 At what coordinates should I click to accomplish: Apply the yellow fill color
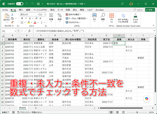tap(29, 22)
